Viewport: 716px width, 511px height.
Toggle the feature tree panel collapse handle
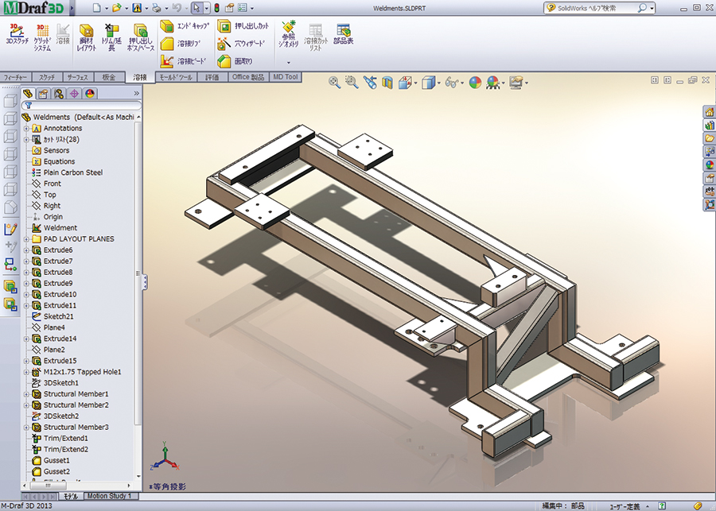click(x=145, y=282)
